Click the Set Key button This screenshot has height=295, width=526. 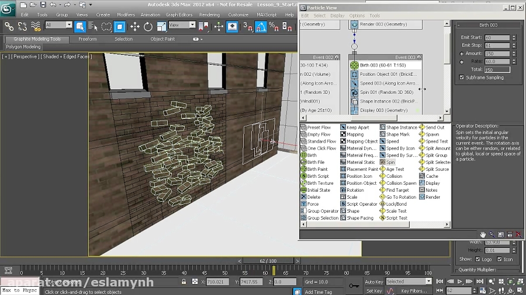pos(373,291)
